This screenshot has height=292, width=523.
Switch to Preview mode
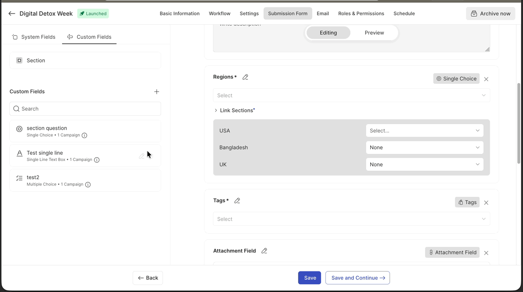tap(374, 33)
